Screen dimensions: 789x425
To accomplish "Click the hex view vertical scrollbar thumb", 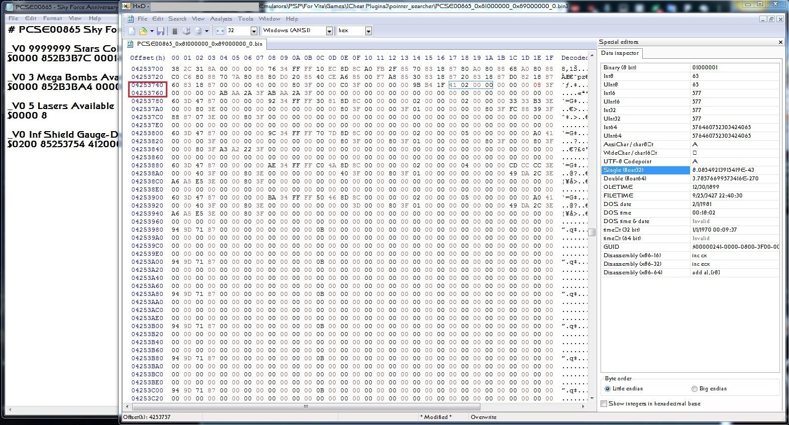I will click(591, 232).
